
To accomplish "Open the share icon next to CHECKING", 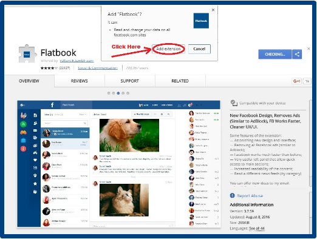I will [297, 54].
